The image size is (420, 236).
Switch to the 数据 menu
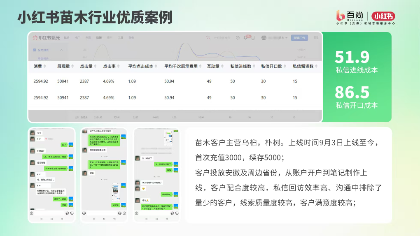point(99,38)
